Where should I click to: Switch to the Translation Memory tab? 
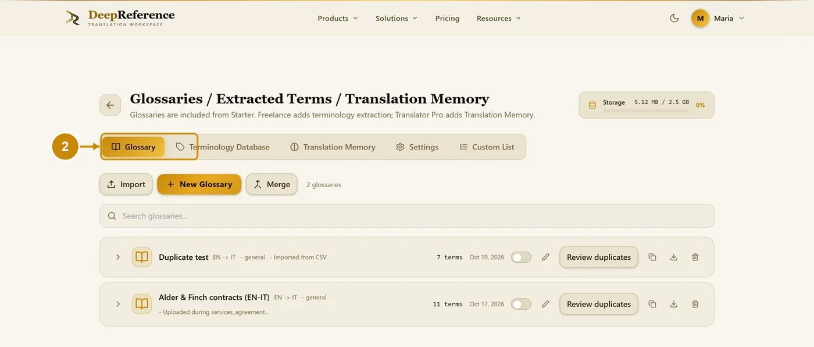(333, 147)
